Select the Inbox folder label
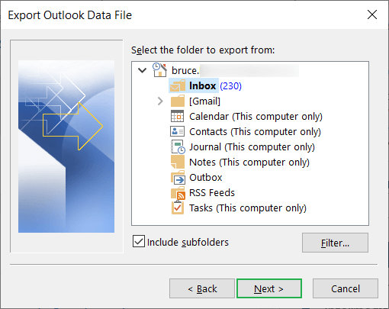Viewport: 389px width, 309px height. [202, 85]
